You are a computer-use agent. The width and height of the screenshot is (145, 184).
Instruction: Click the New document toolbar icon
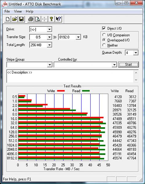pyautogui.click(x=7, y=19)
